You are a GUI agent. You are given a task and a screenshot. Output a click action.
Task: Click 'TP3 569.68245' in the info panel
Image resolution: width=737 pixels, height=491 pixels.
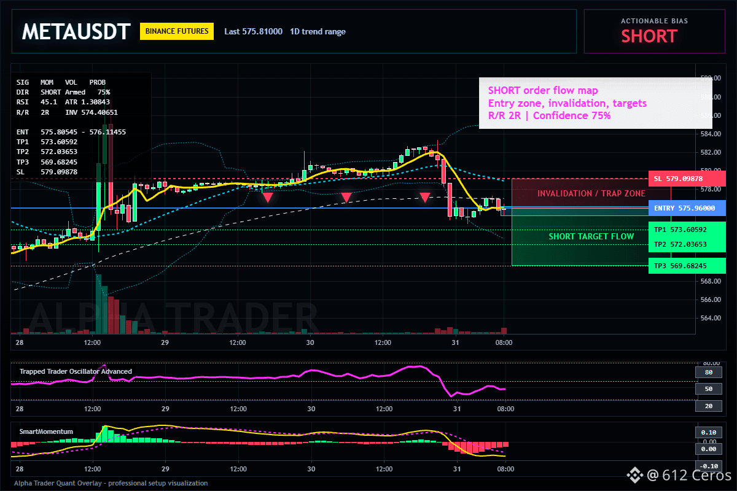coord(47,161)
